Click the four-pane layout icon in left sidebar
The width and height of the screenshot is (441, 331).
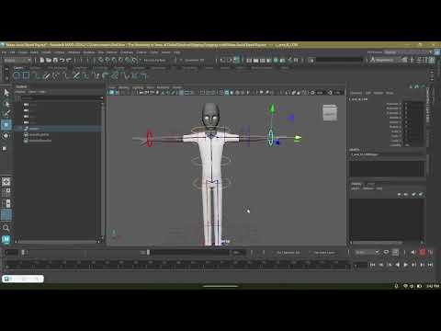point(6,192)
